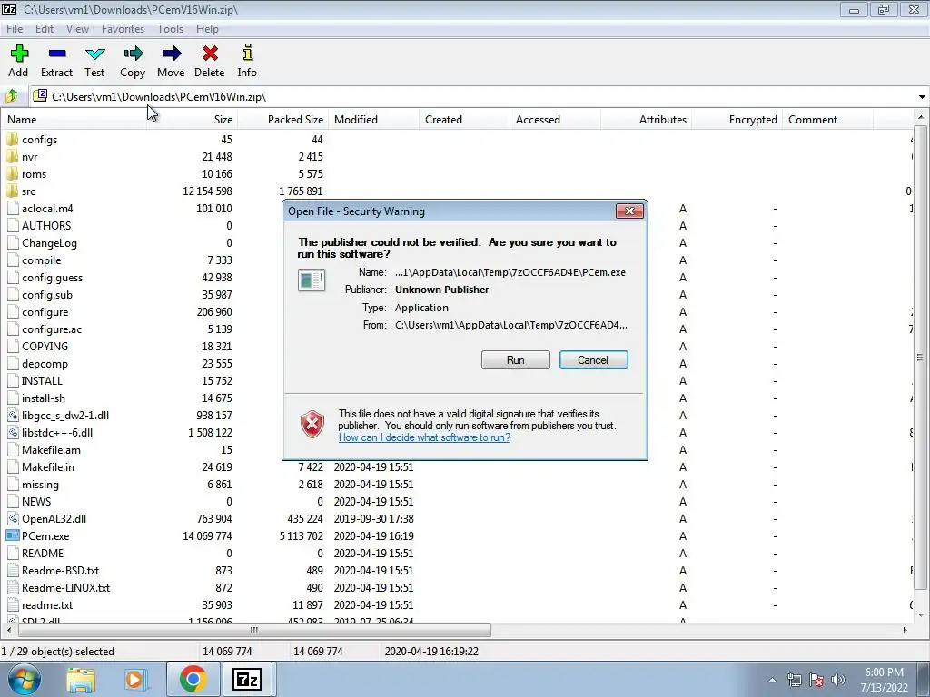This screenshot has width=930, height=697.
Task: Click Cancel in Security Warning dialog
Action: click(593, 359)
